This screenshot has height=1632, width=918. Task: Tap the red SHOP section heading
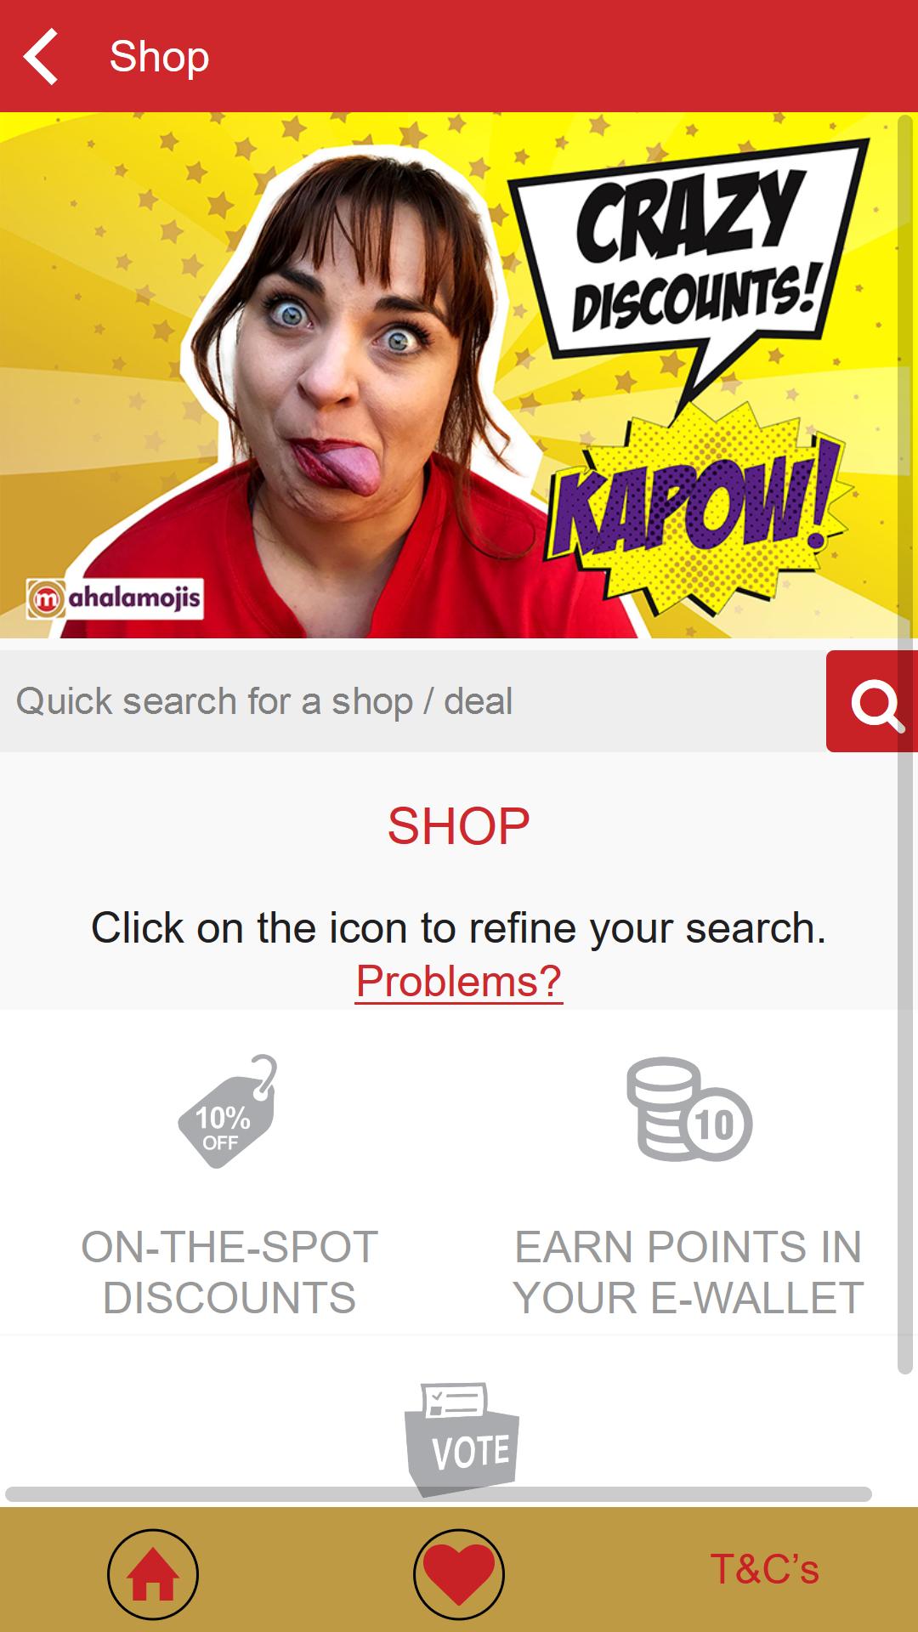(x=459, y=826)
